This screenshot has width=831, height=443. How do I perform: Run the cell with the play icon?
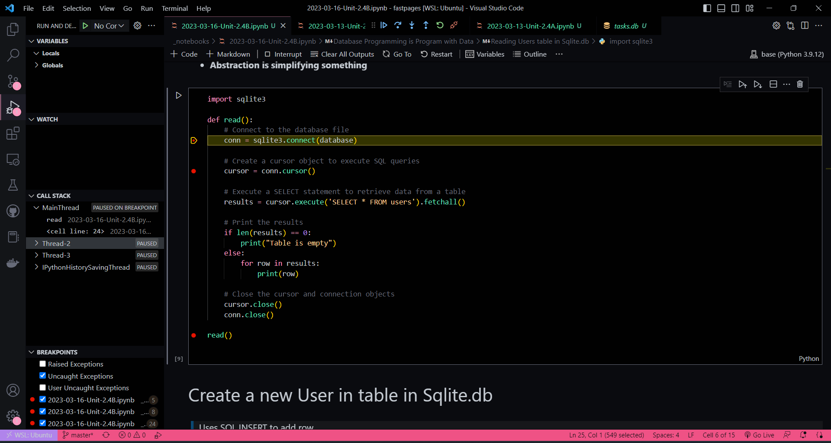[178, 95]
